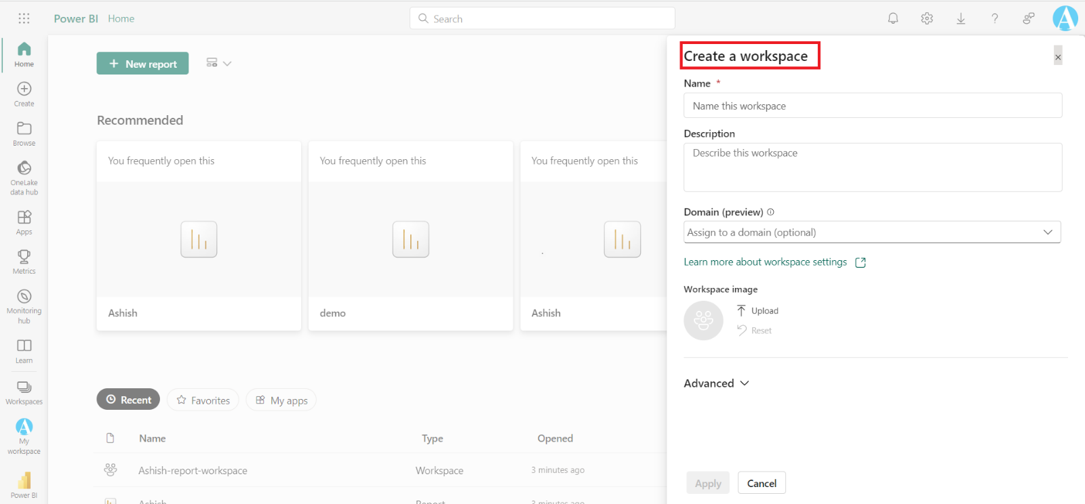Upload a workspace image
The image size is (1085, 504).
pos(757,311)
